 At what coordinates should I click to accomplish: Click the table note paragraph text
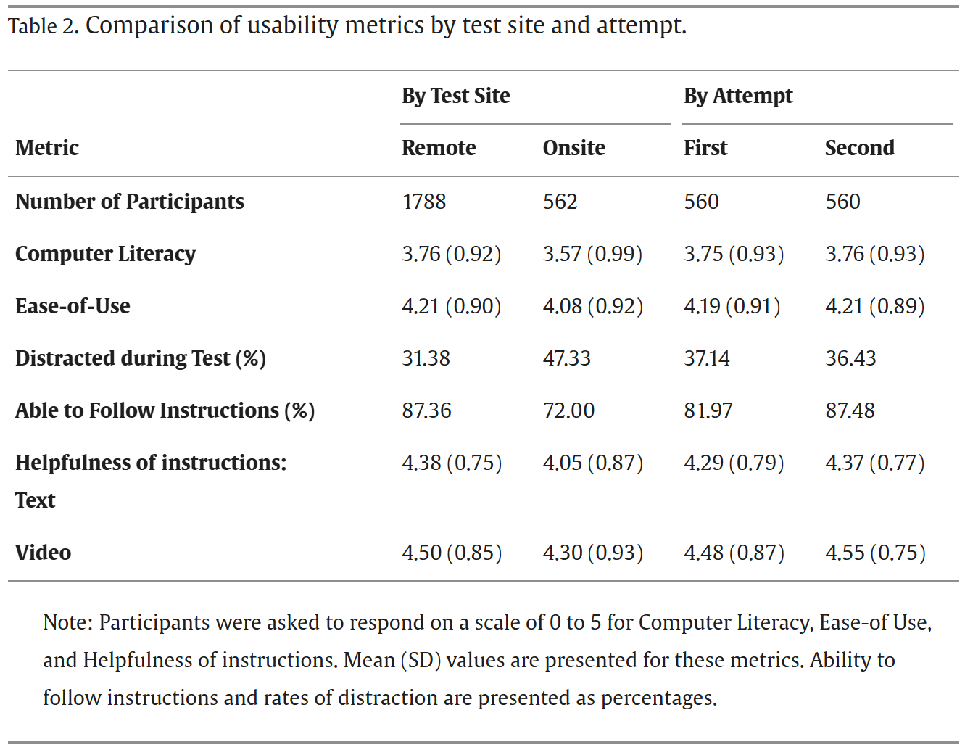point(486,660)
